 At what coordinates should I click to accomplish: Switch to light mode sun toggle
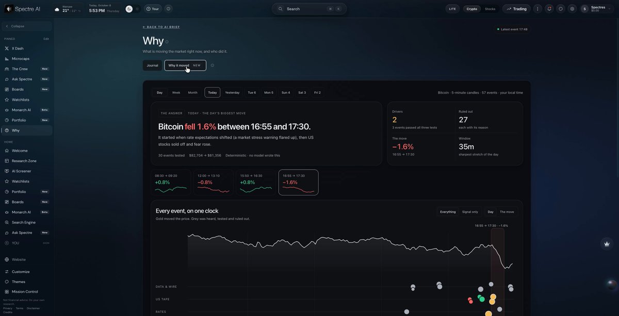coord(137,9)
